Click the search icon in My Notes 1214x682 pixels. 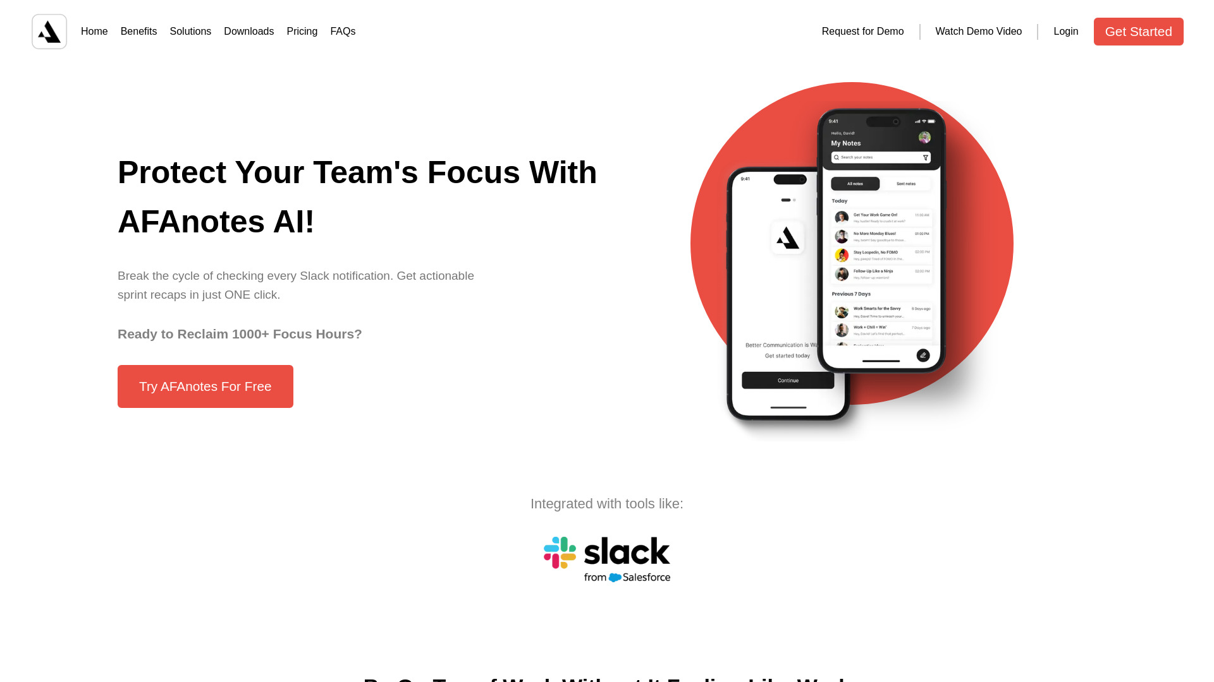pos(837,157)
